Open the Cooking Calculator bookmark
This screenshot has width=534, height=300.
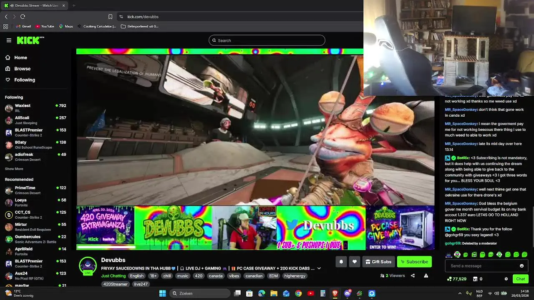coord(96,26)
